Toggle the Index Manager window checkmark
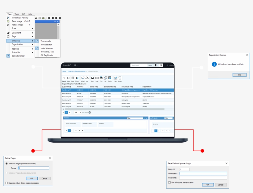Viewport: 253px width, 193px height. [x=37, y=48]
